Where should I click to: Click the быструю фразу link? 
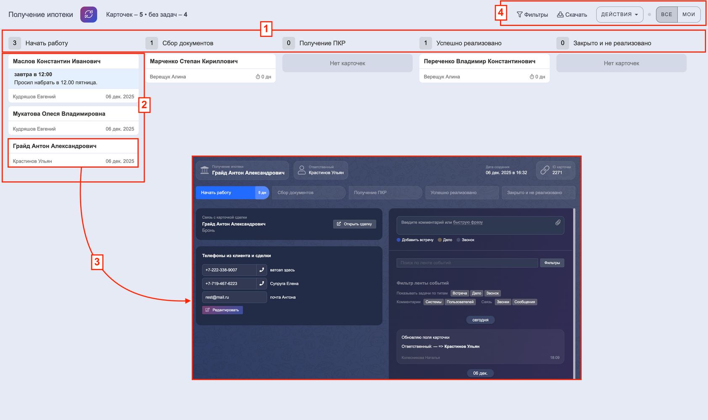click(468, 222)
